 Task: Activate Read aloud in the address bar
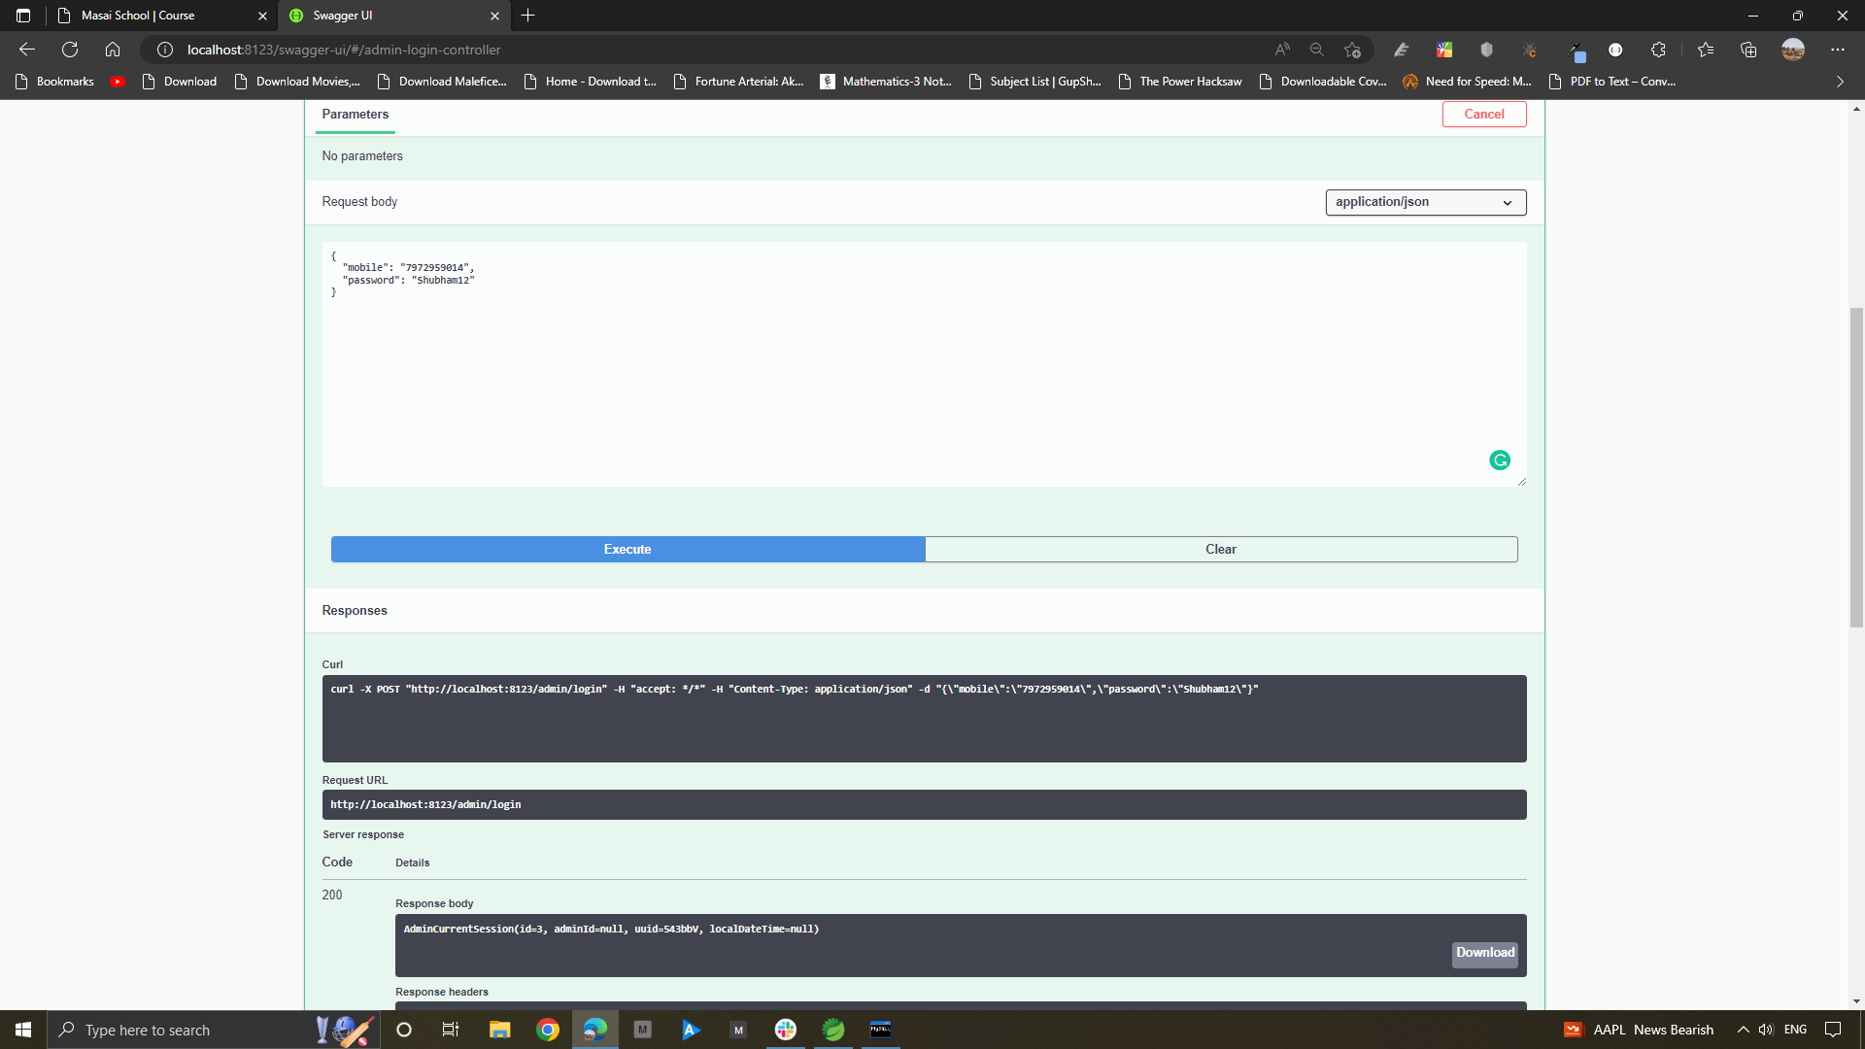1281,50
